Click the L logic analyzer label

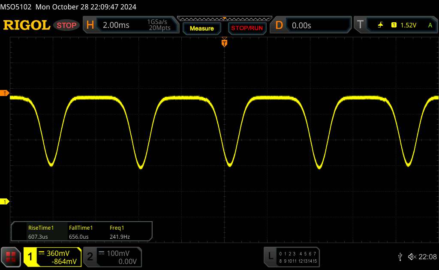[271, 256]
